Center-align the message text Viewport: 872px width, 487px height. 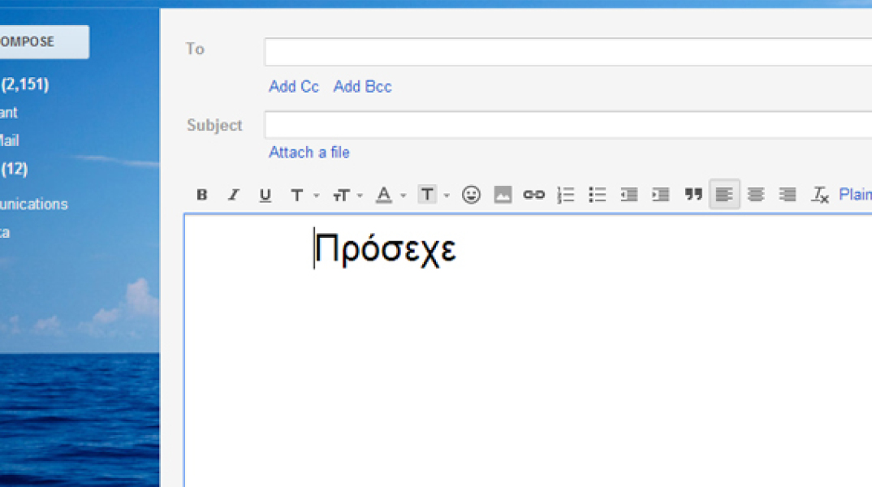click(756, 195)
